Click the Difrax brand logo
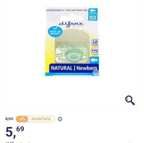 pos(72,24)
